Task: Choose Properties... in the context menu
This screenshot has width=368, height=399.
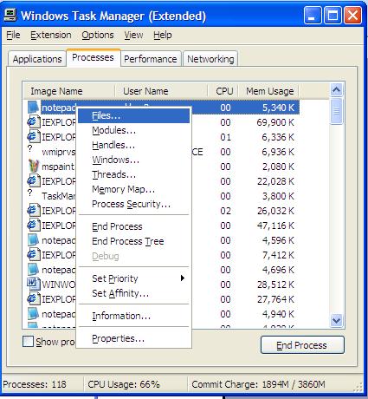Action: tap(133, 338)
